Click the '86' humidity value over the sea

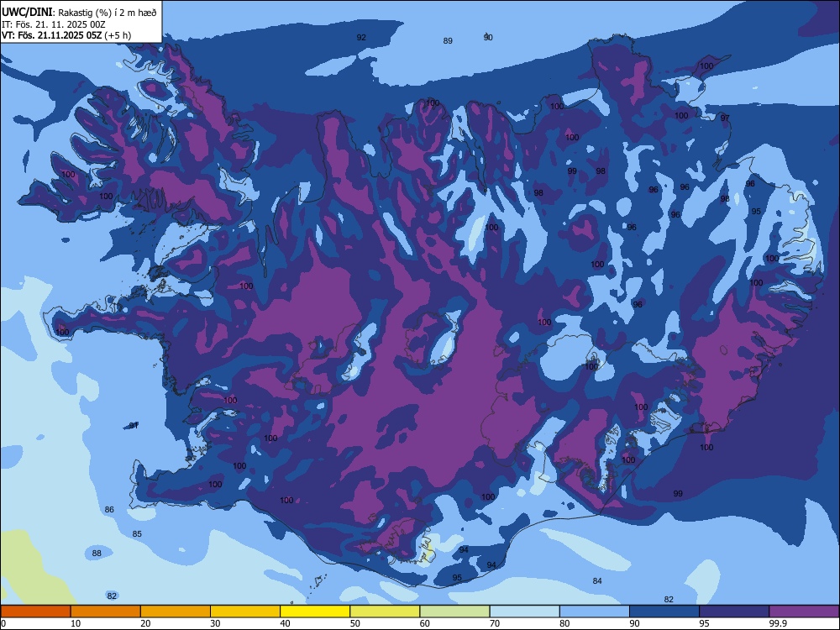[x=109, y=510]
